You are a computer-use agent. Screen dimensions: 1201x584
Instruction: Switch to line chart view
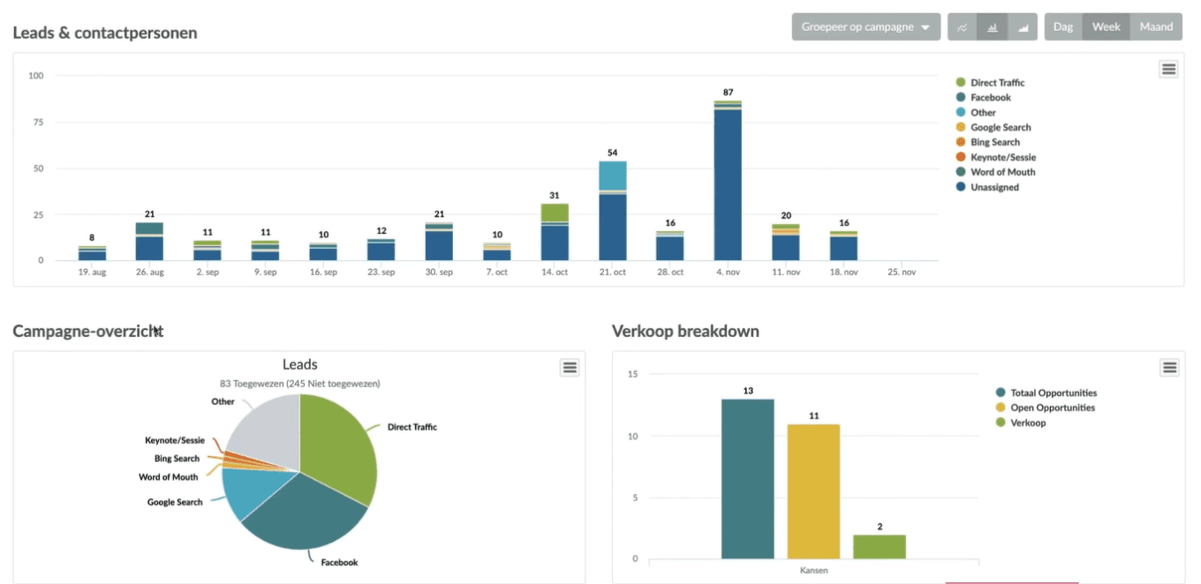pyautogui.click(x=962, y=27)
